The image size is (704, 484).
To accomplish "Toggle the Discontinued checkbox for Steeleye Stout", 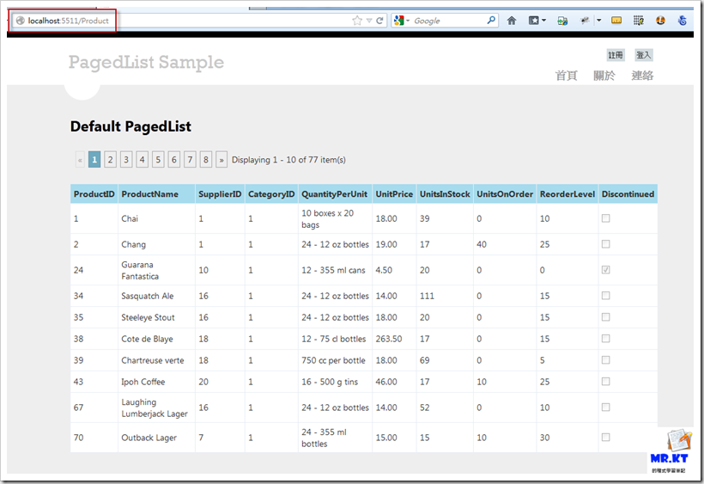I will tap(605, 317).
